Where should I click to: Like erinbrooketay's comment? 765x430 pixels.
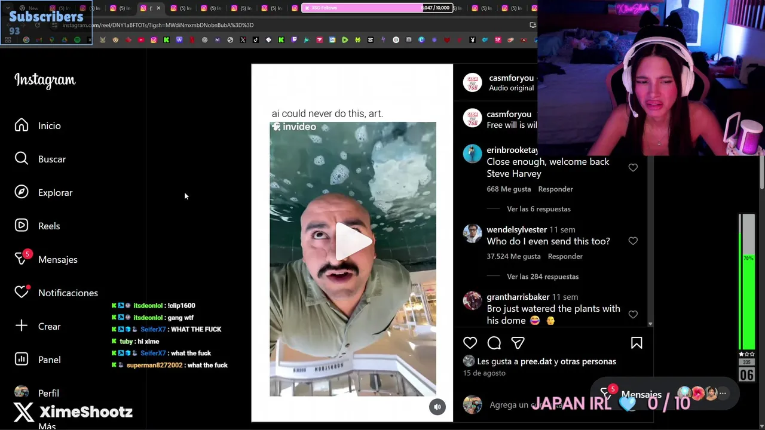point(633,168)
